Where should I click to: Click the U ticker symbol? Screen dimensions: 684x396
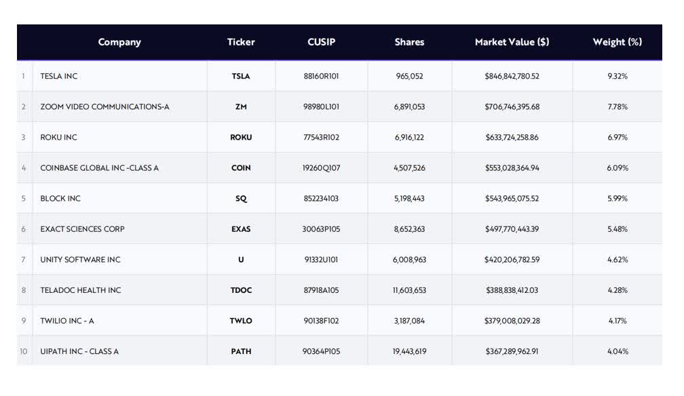[x=241, y=260]
